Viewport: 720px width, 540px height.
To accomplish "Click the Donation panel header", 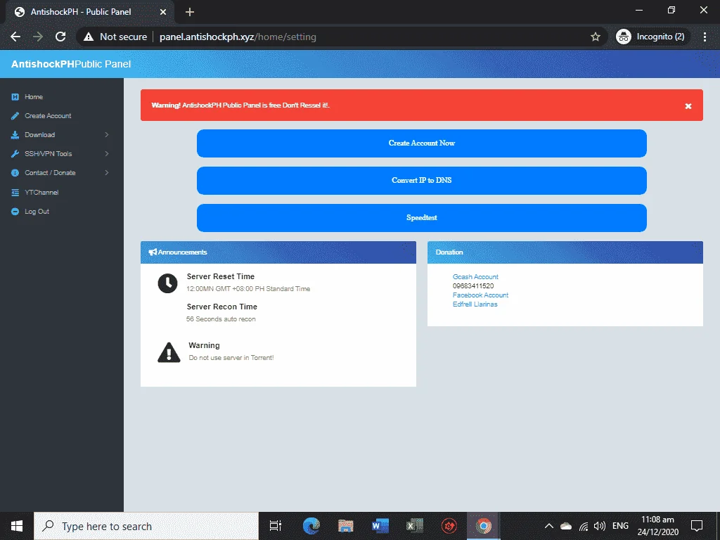I will click(x=565, y=252).
